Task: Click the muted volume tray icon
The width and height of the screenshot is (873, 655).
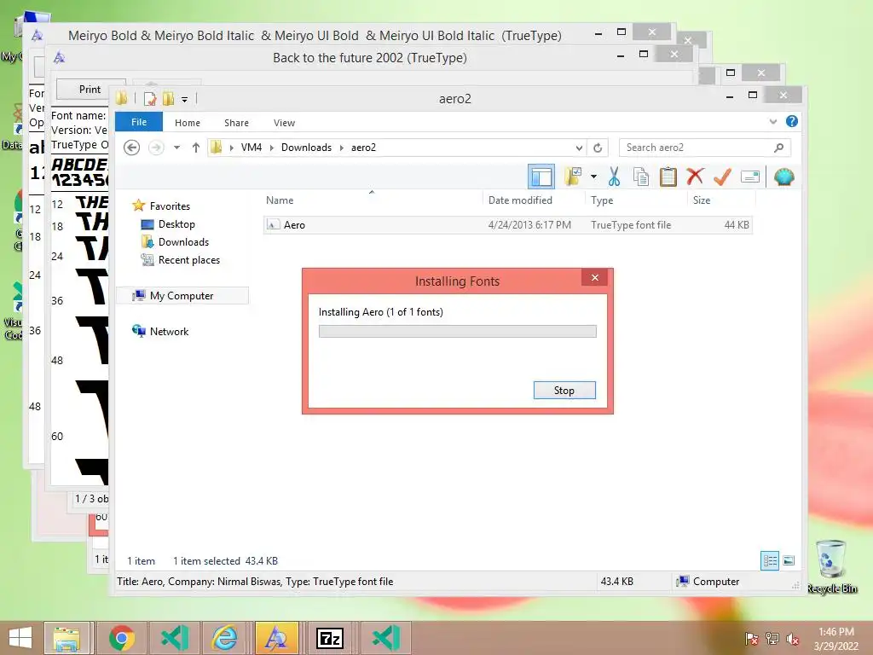Action: click(x=793, y=639)
